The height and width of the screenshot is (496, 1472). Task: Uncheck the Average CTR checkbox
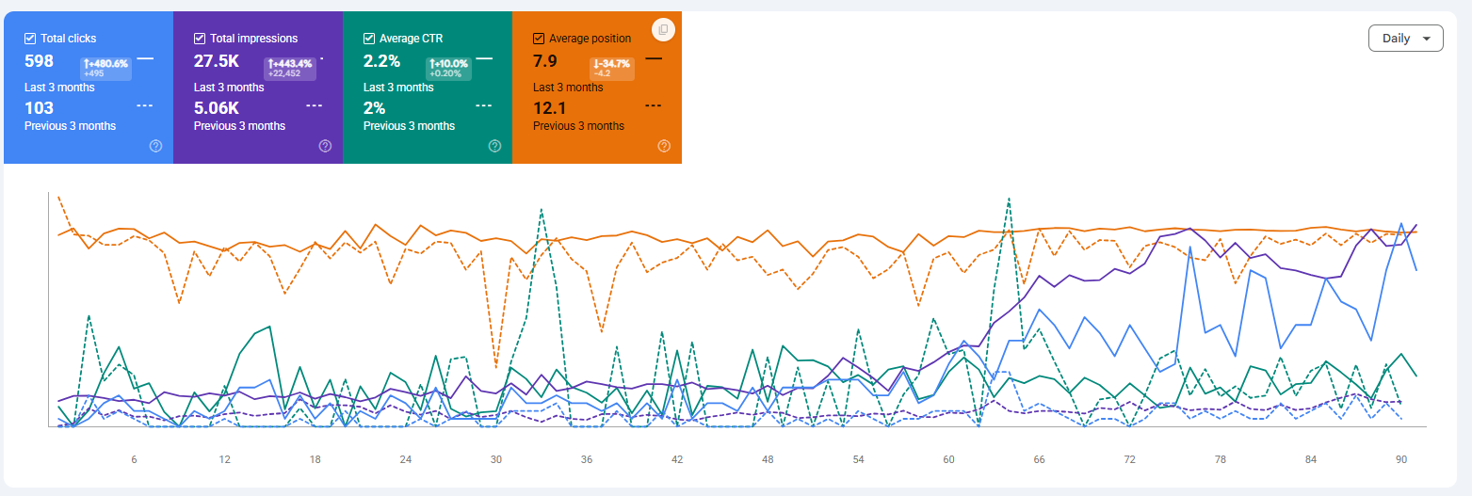point(369,39)
